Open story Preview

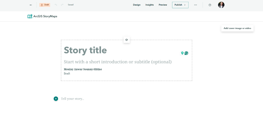tap(163, 5)
